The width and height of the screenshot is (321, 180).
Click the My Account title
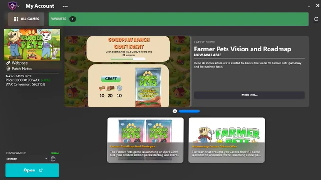[x=40, y=6]
